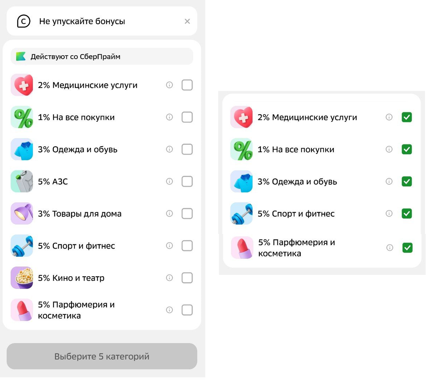
Task: Select the 3% Товары для дома row text
Action: 80,214
